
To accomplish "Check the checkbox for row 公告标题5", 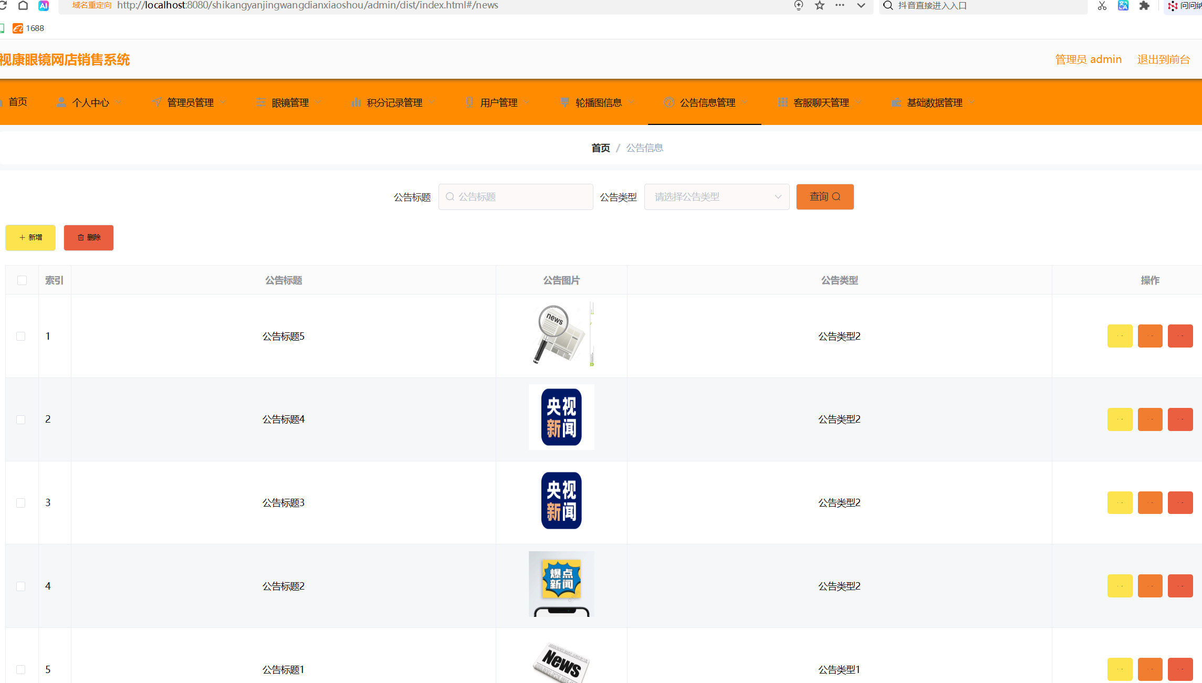I will (21, 336).
